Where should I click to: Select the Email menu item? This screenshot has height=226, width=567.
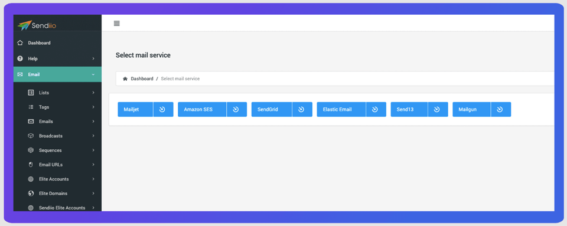(x=57, y=74)
